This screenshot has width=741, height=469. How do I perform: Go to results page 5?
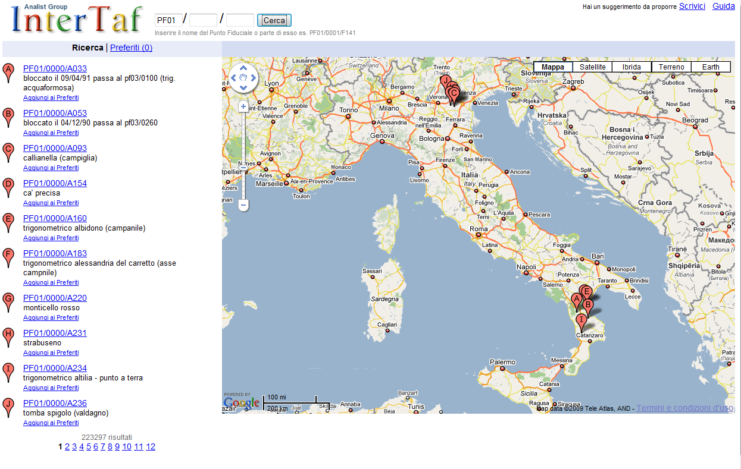89,446
